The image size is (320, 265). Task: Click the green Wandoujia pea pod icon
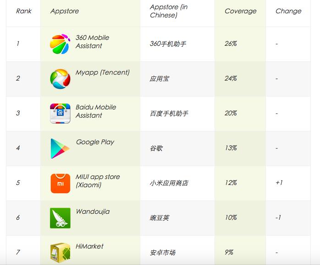pyautogui.click(x=60, y=218)
